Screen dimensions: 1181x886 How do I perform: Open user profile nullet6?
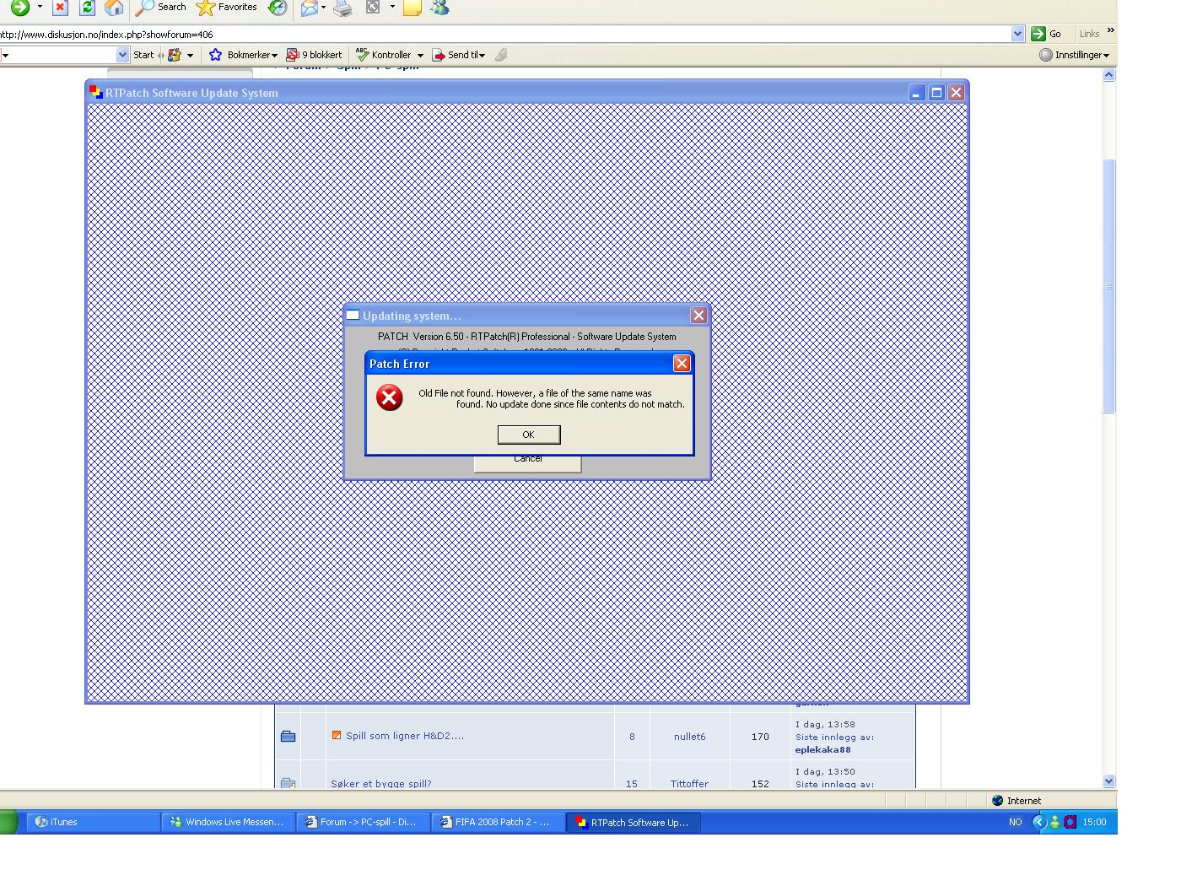click(x=689, y=737)
